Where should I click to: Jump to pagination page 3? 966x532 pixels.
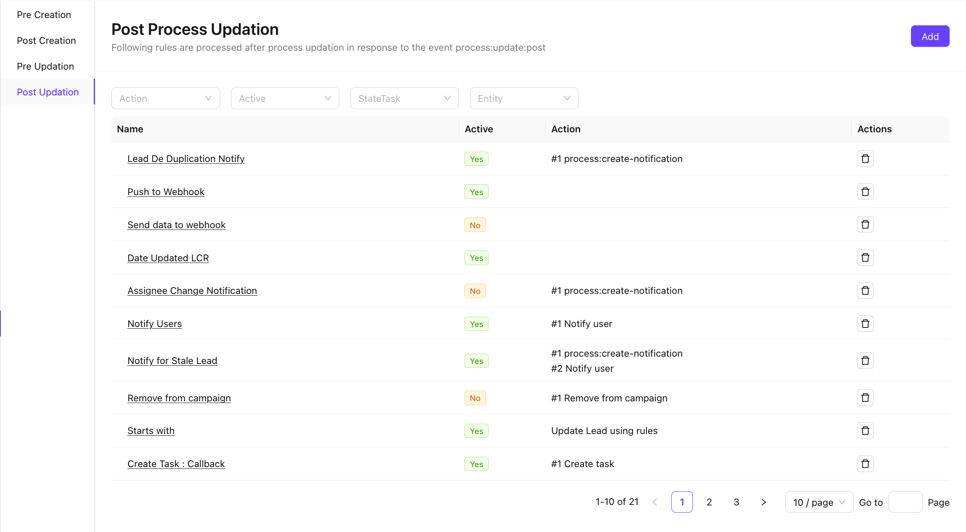point(736,502)
